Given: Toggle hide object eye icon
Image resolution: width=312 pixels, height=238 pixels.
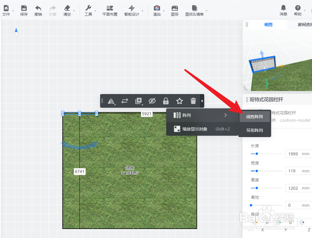Looking at the screenshot, I should (x=152, y=101).
